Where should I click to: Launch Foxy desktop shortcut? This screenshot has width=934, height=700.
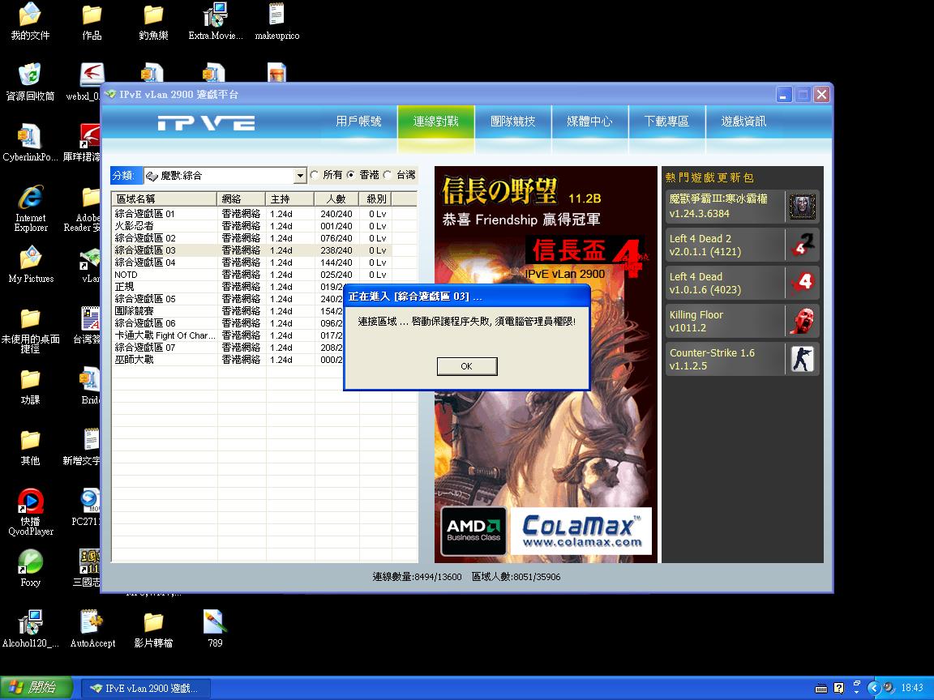click(x=30, y=569)
